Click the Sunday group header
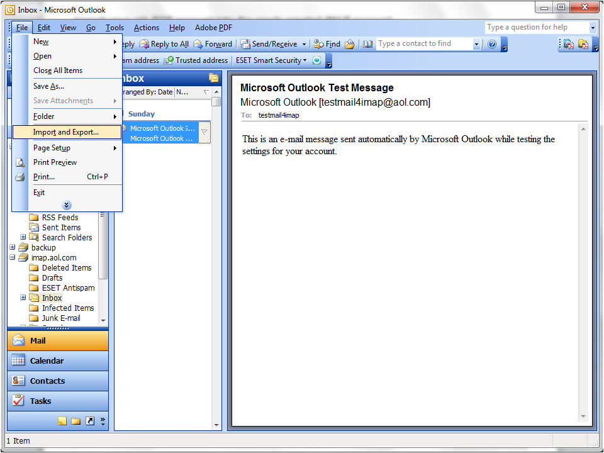The height and width of the screenshot is (453, 604). coord(142,114)
